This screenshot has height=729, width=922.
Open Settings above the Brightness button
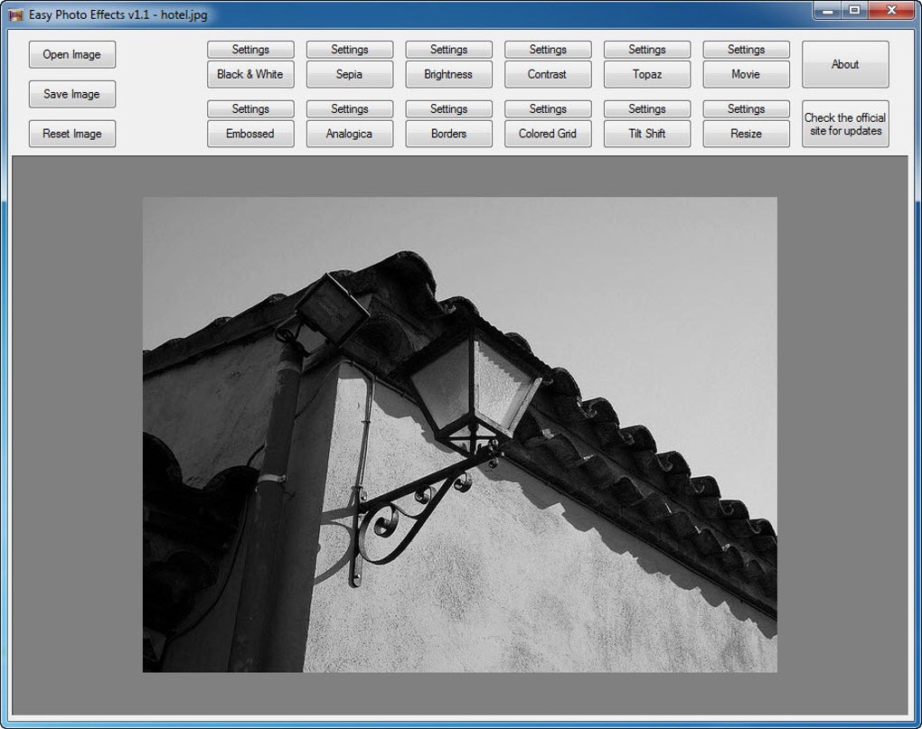pos(448,50)
